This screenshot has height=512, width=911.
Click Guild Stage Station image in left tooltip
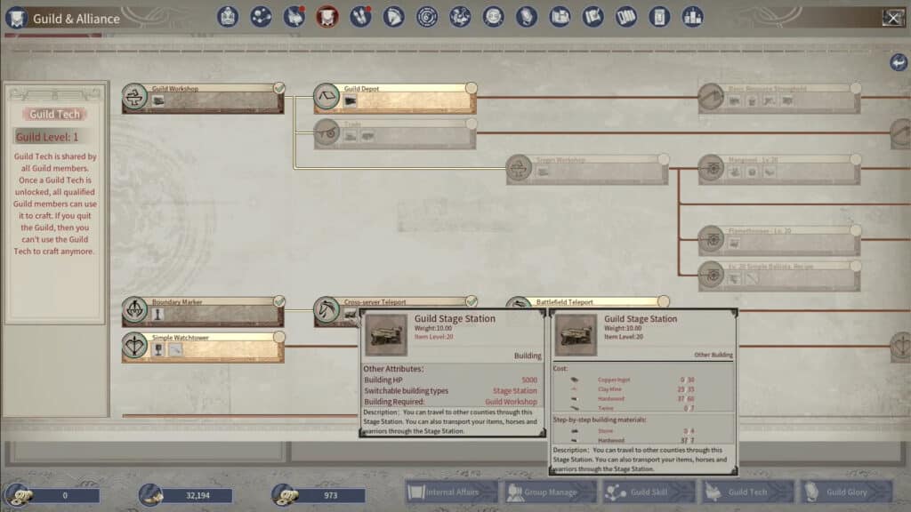coord(386,335)
